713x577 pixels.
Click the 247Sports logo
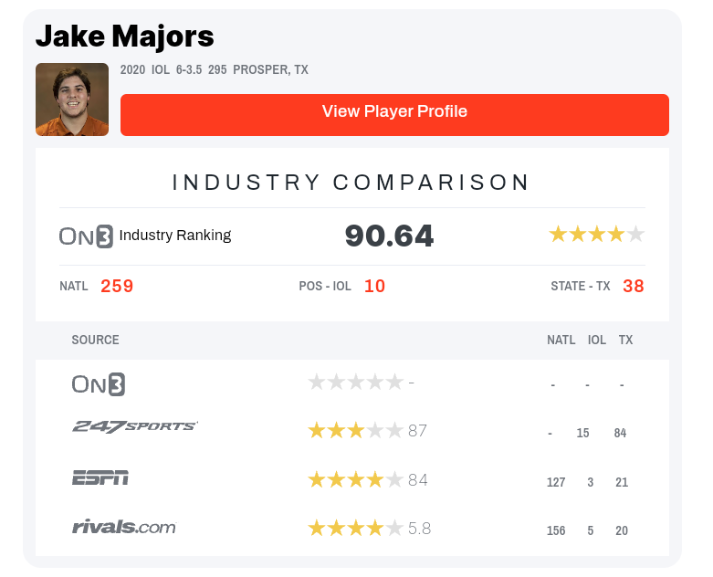pos(135,426)
